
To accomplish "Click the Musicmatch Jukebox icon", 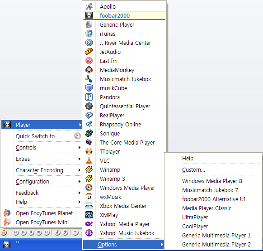I will pos(89,79).
